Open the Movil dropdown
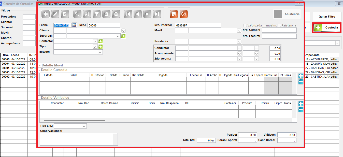The height and width of the screenshot is (157, 343). pyautogui.click(x=239, y=31)
